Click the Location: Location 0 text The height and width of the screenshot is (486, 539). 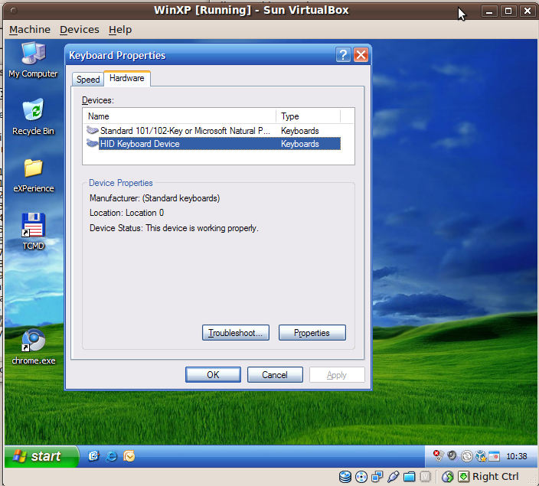point(126,213)
